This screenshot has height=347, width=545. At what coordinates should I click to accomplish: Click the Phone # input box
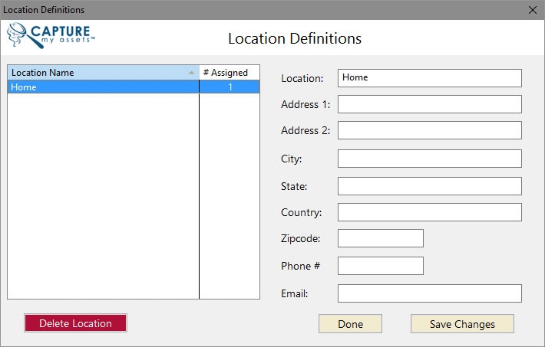(x=380, y=266)
